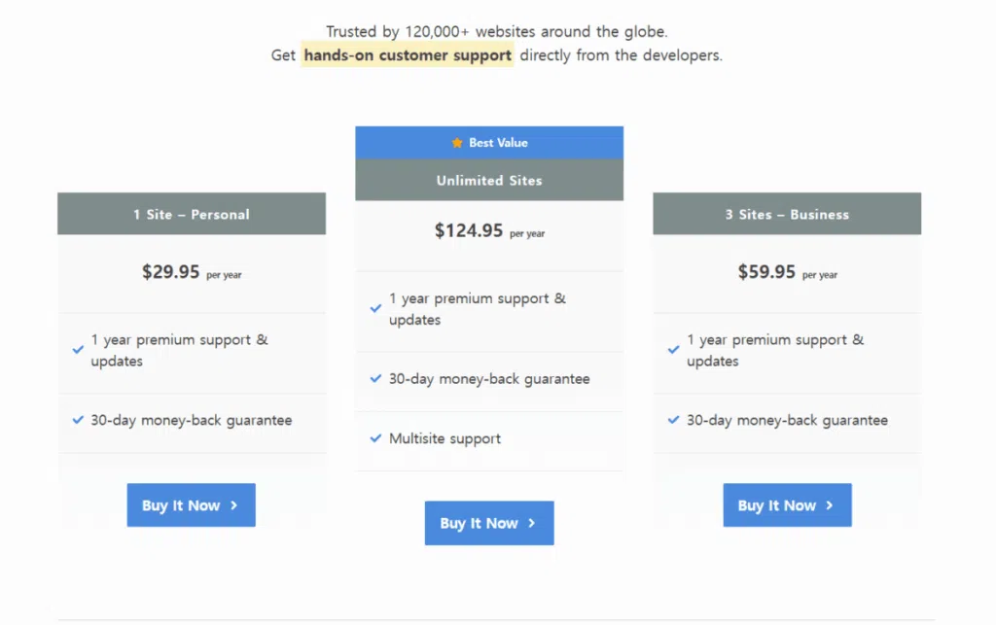Click the checkmark beside Multisite support
Screen dimensions: 996x625
(375, 438)
